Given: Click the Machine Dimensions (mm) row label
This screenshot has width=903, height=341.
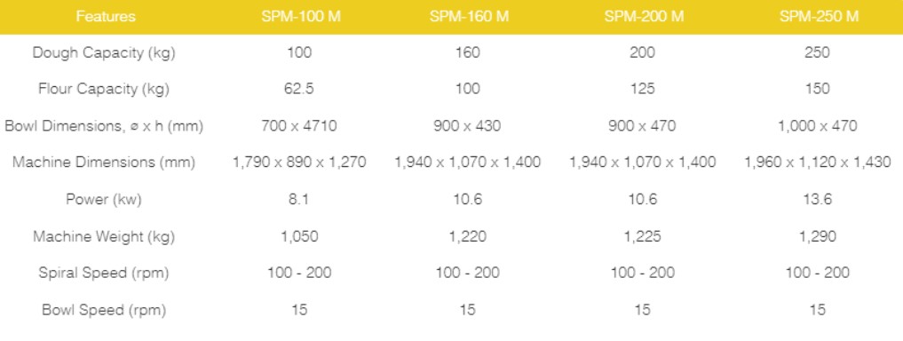Looking at the screenshot, I should tap(104, 163).
